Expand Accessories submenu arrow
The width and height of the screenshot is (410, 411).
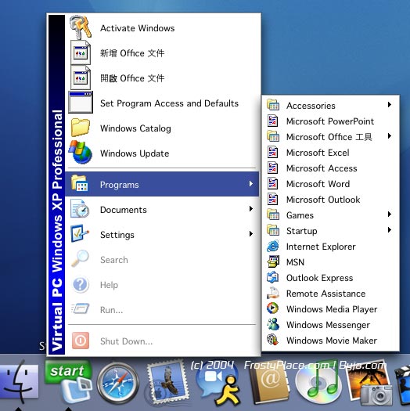[x=390, y=105]
